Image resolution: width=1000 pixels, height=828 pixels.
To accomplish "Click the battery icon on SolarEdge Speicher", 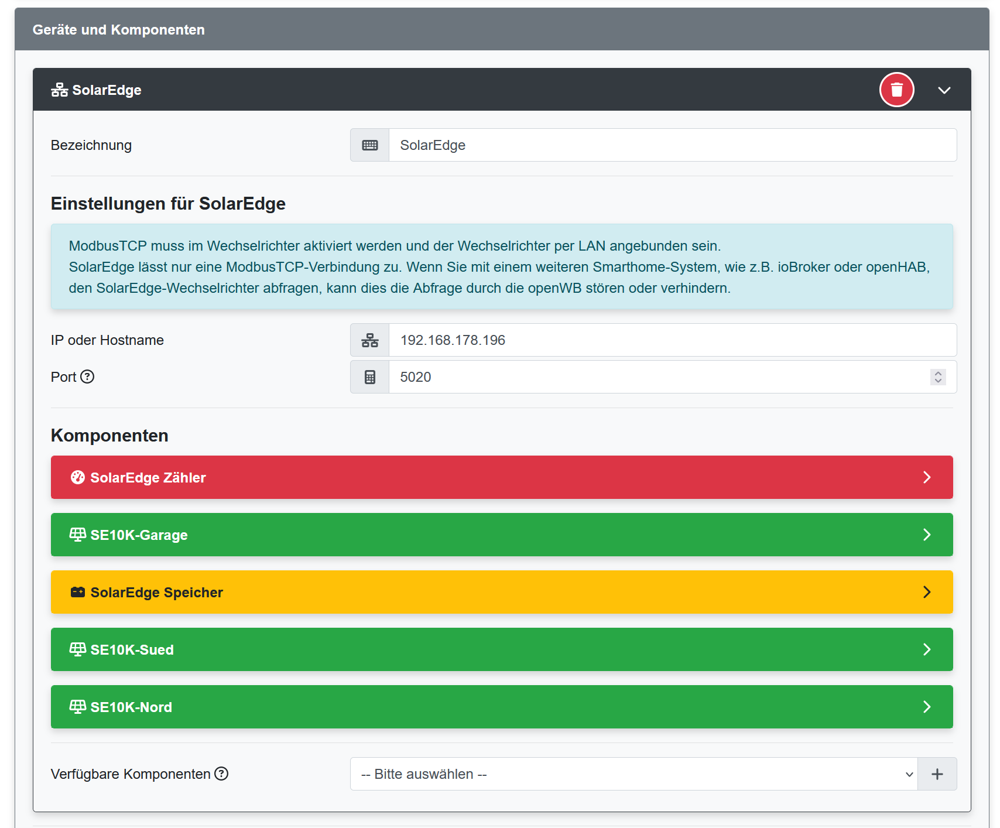I will (x=78, y=592).
